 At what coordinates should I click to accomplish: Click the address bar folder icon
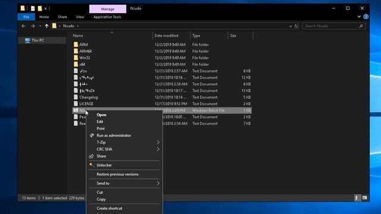click(x=54, y=26)
